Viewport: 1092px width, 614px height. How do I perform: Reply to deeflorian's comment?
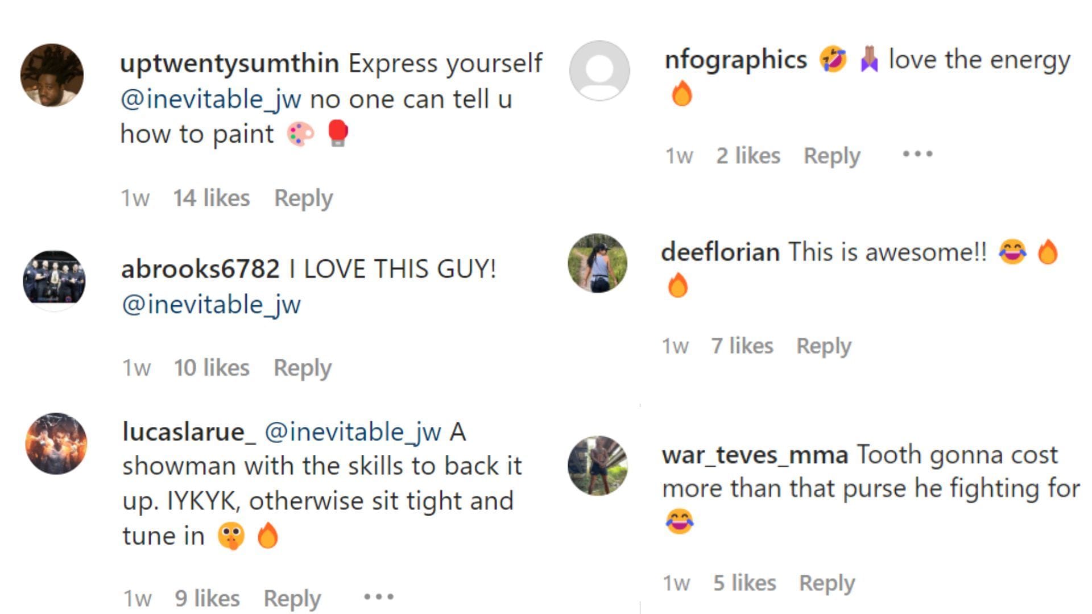(x=823, y=345)
